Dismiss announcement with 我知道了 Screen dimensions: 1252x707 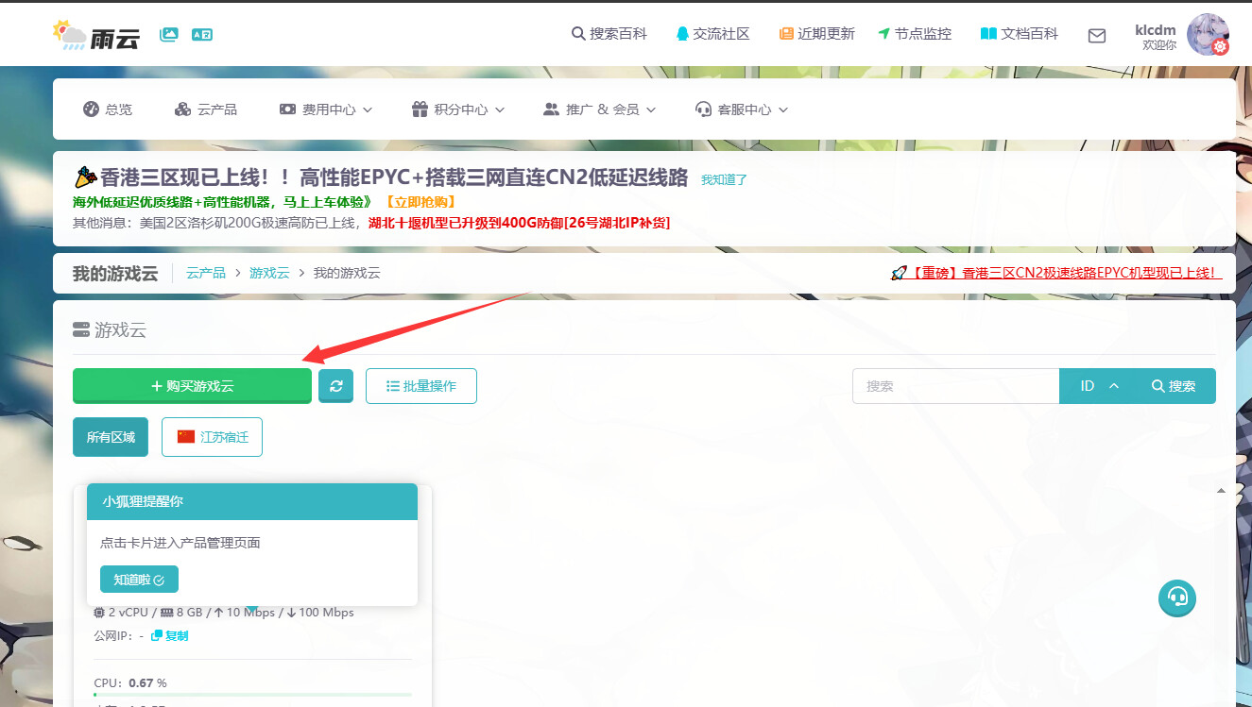[724, 179]
